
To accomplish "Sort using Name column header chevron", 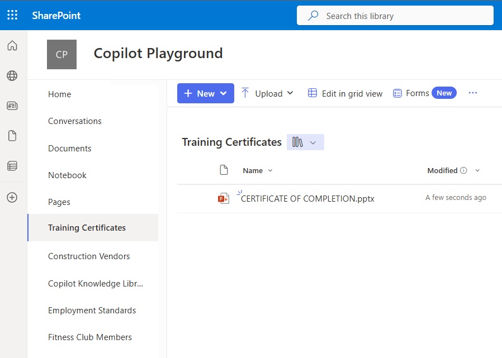I will [271, 171].
